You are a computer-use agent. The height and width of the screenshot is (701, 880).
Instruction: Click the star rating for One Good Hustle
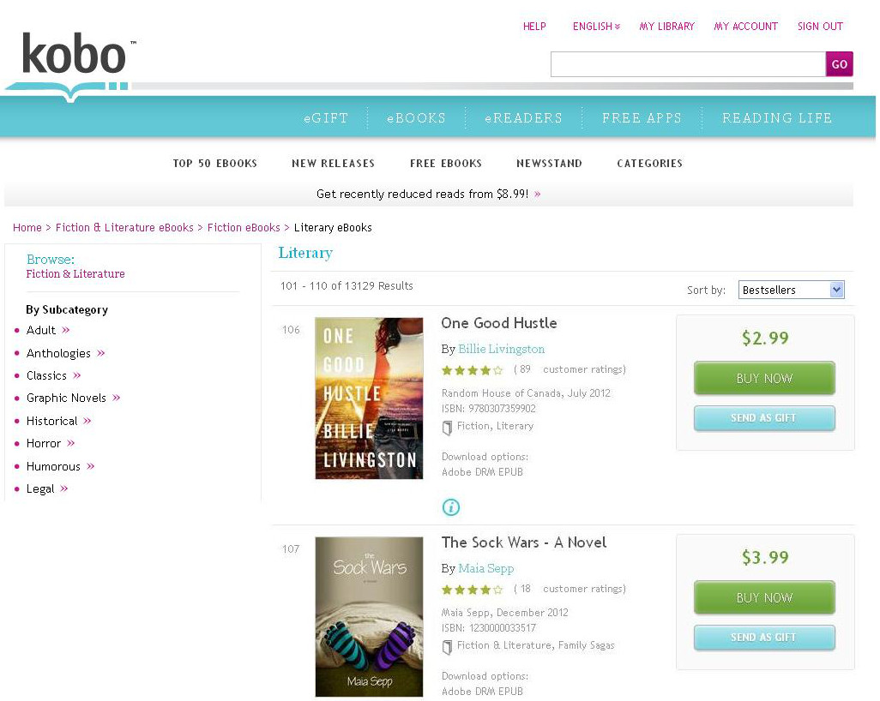472,370
